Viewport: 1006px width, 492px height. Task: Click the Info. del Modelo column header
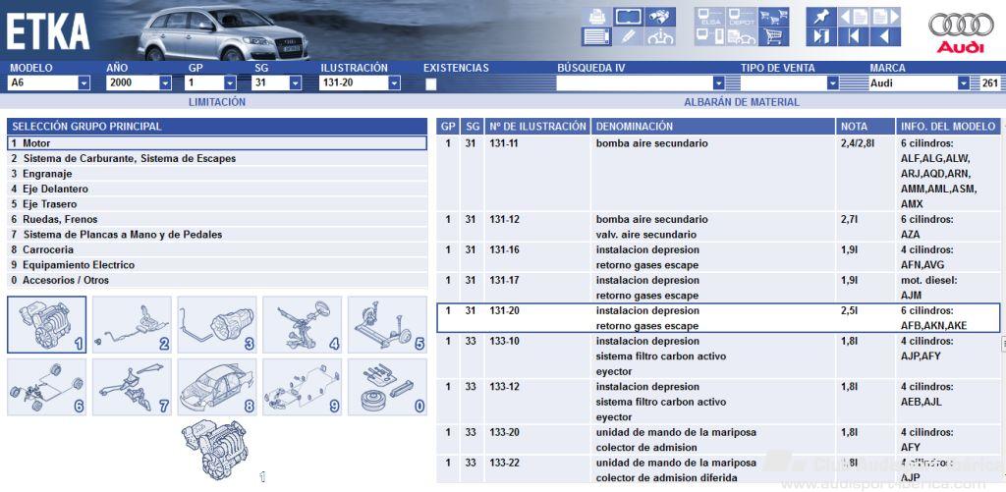(x=948, y=127)
